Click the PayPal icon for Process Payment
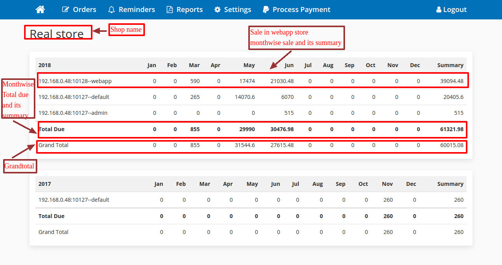502x265 pixels. [266, 10]
